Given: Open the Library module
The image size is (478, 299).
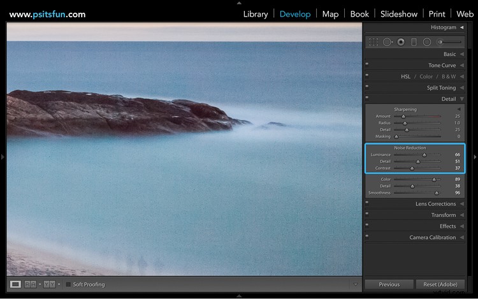Looking at the screenshot, I should [256, 14].
